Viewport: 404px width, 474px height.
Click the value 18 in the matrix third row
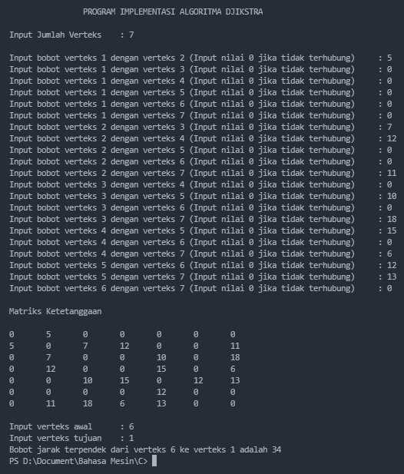point(235,357)
